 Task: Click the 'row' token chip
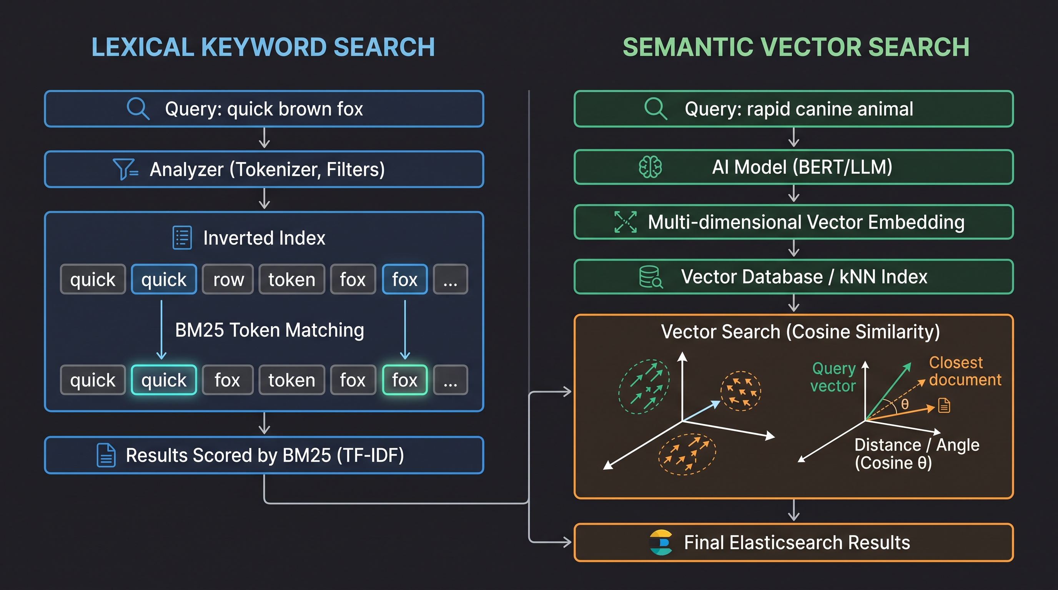tap(228, 279)
